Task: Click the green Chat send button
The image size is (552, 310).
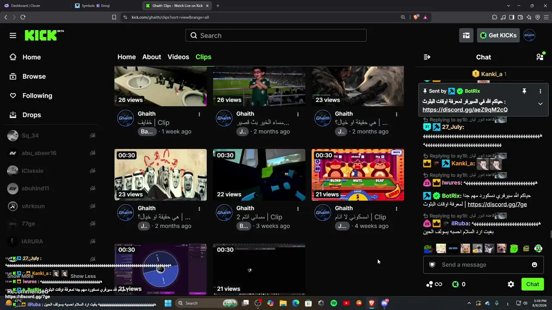Action: pos(533,284)
